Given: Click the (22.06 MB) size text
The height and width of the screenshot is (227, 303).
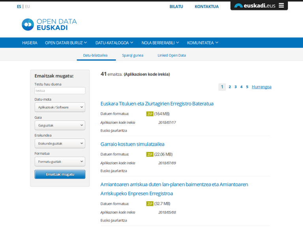Looking at the screenshot, I should tap(163, 154).
